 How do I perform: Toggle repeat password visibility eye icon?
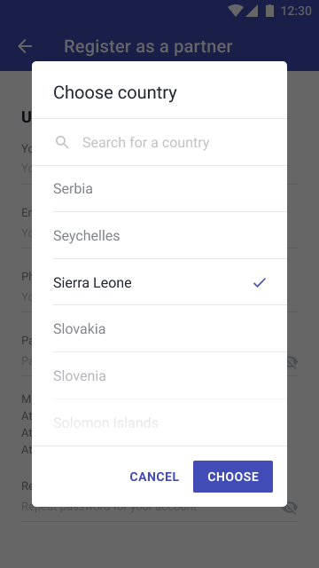tap(290, 508)
